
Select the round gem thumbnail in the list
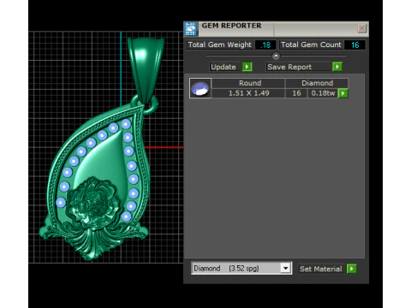click(x=200, y=88)
